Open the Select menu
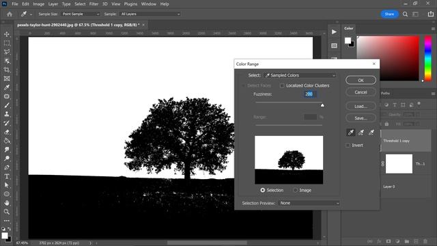 click(80, 4)
